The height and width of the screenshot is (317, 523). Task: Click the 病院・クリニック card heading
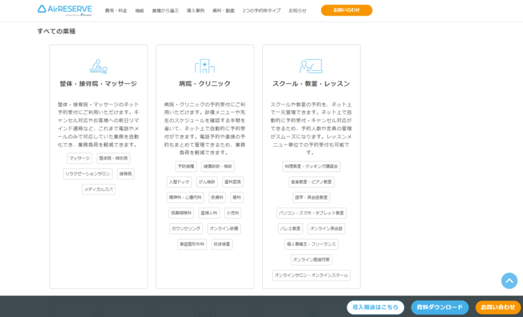pos(204,84)
